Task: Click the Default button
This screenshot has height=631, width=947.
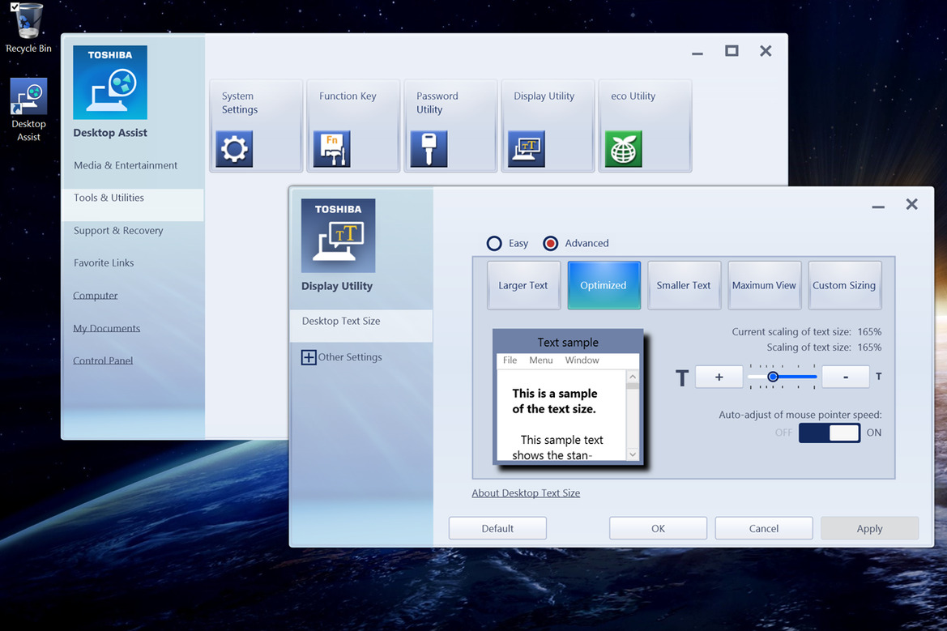Action: coord(497,528)
